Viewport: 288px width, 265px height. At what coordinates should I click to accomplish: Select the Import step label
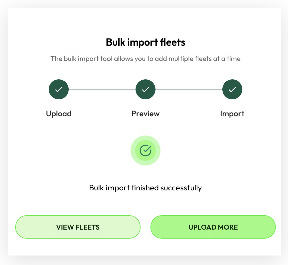(x=232, y=114)
